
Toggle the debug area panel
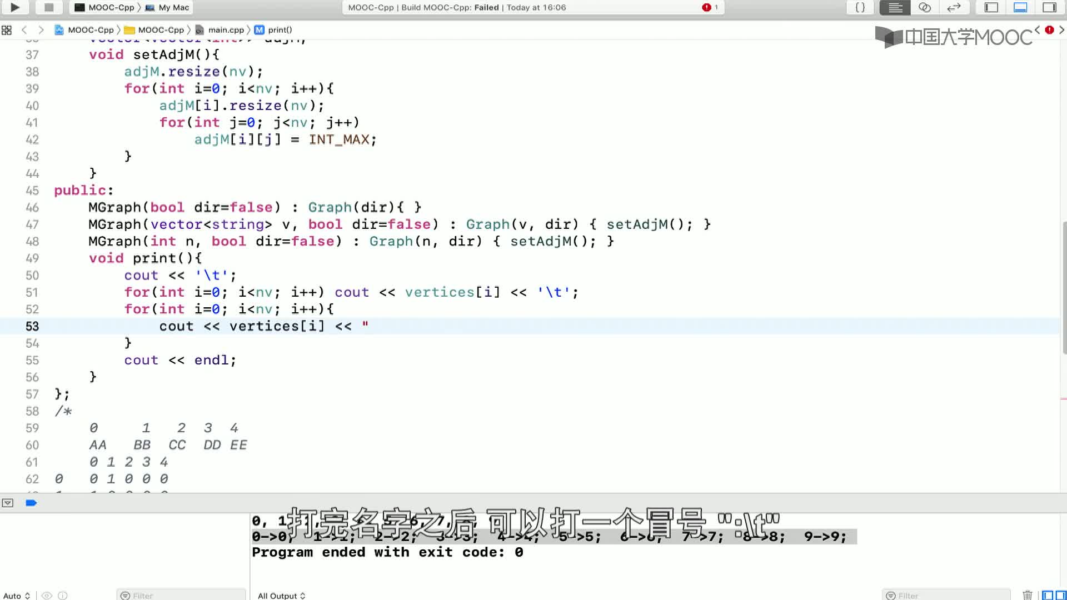(x=1020, y=7)
